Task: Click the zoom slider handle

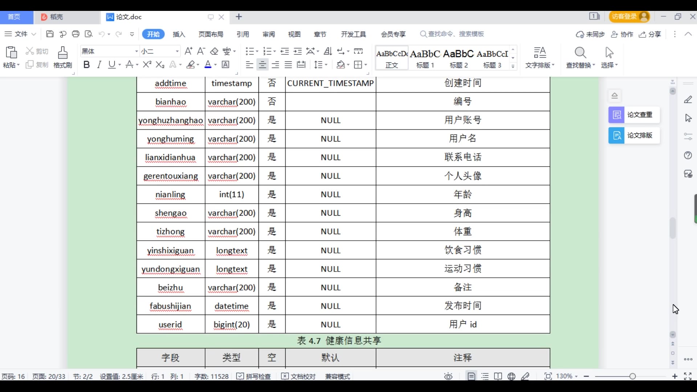Action: (633, 376)
